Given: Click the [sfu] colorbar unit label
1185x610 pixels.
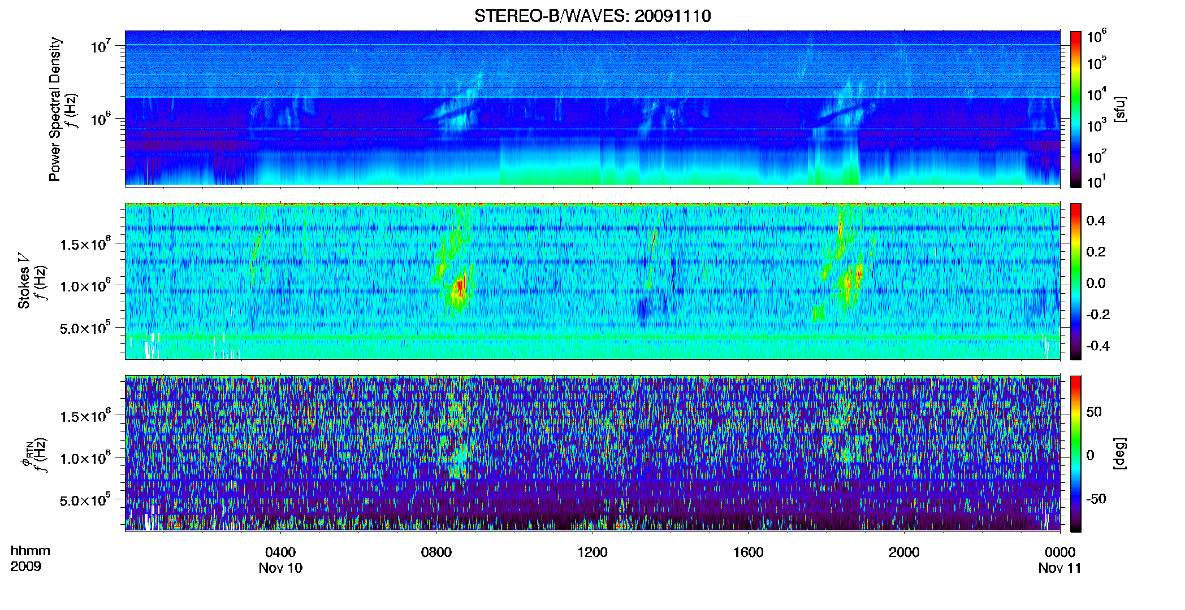Looking at the screenshot, I should pyautogui.click(x=1120, y=110).
